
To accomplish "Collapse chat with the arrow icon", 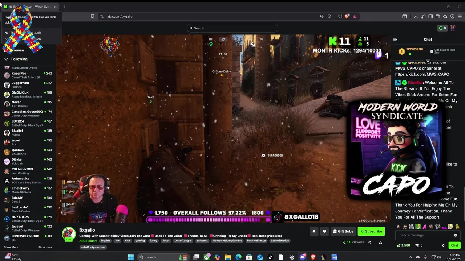I will [395, 40].
